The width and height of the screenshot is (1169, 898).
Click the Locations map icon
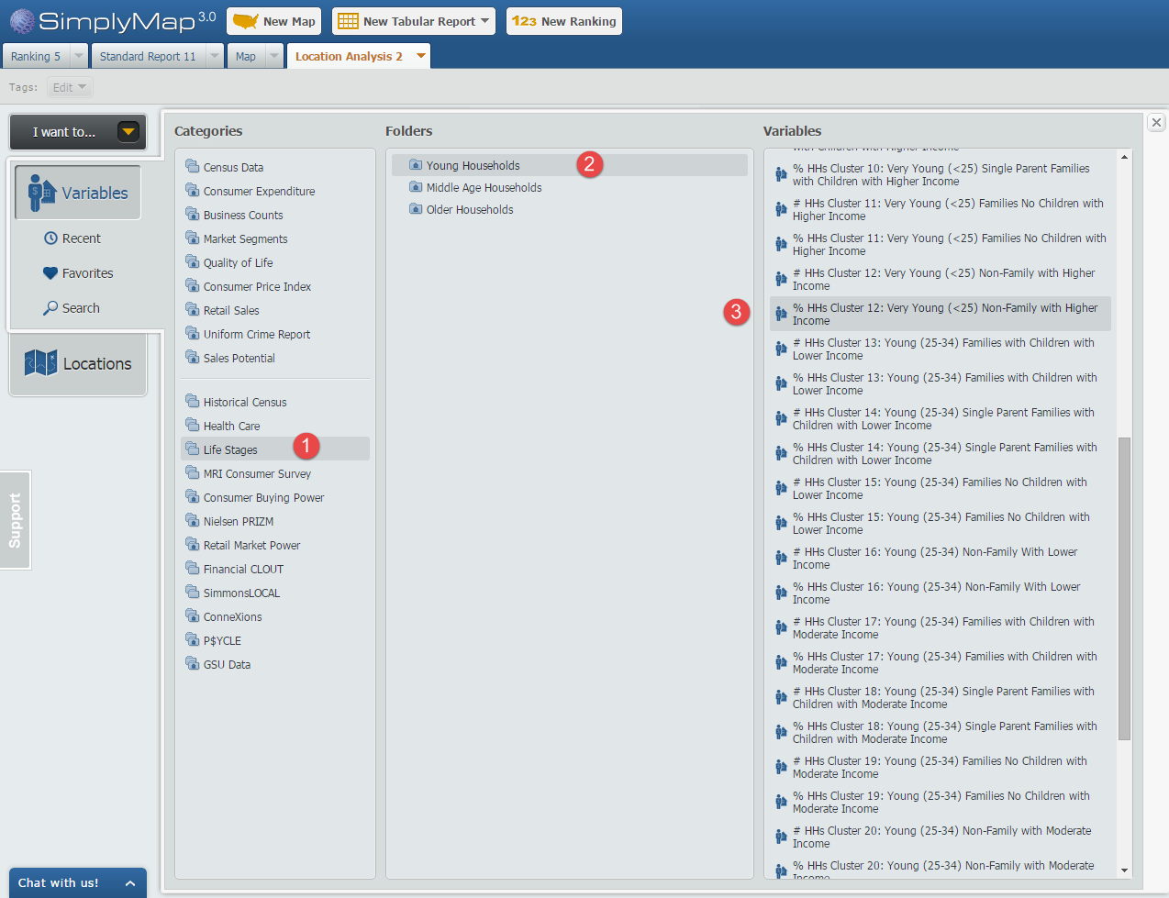[x=40, y=363]
